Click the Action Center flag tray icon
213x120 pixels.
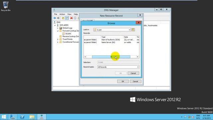coord(185,117)
